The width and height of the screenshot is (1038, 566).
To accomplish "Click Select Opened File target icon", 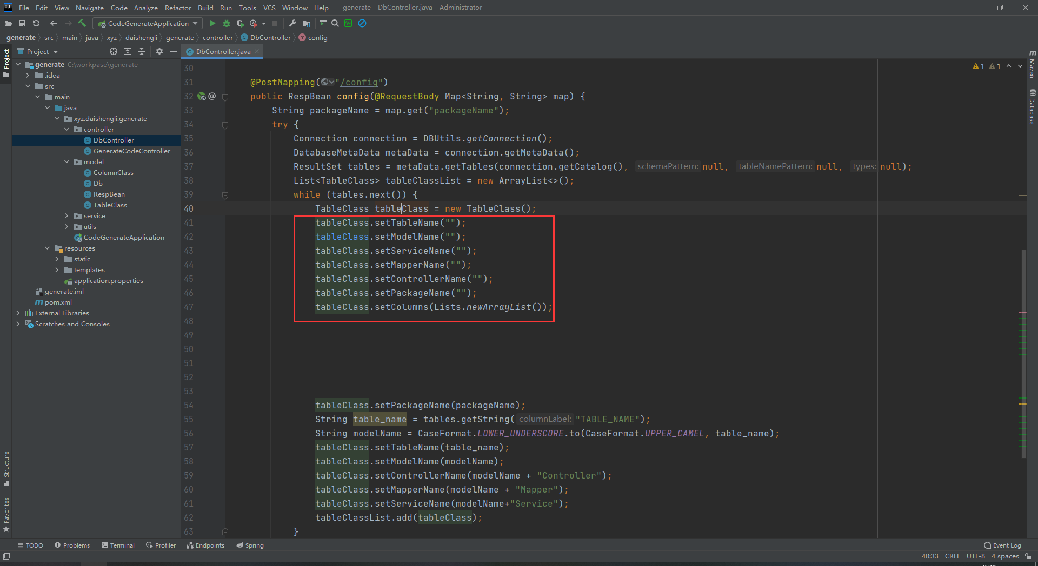I will pyautogui.click(x=114, y=51).
